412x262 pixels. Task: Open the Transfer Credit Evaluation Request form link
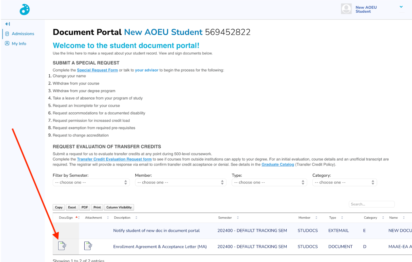coord(114,159)
